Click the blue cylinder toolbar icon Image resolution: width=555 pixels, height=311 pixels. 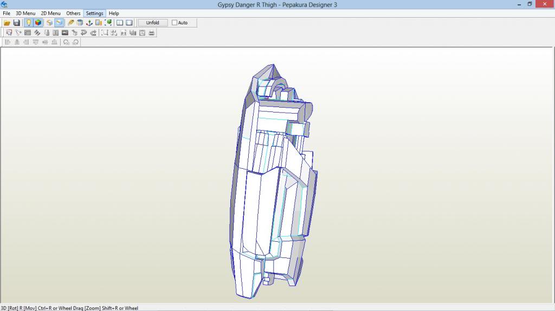[x=80, y=23]
